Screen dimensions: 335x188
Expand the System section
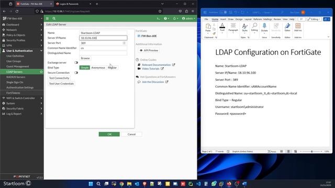pos(22,103)
